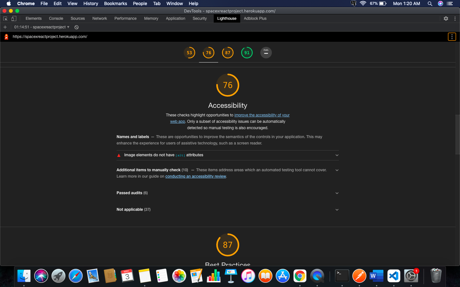Click the large Best Practices 87 gauge
This screenshot has width=460, height=287.
point(228,245)
